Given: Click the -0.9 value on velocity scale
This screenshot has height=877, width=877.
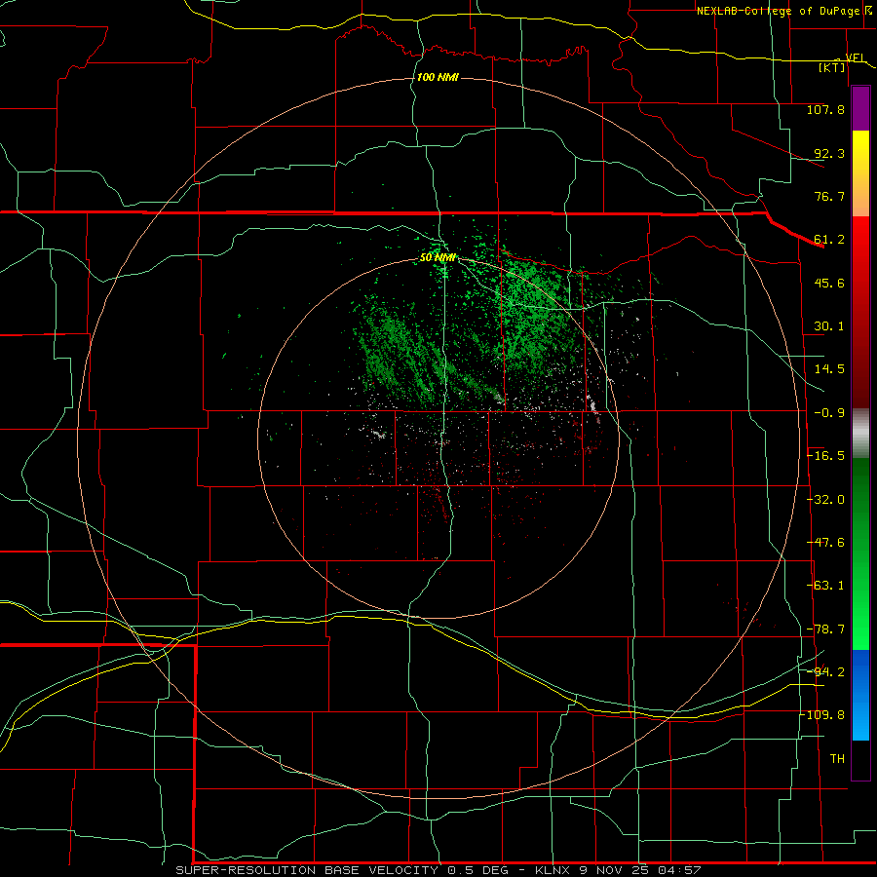Looking at the screenshot, I should point(829,413).
